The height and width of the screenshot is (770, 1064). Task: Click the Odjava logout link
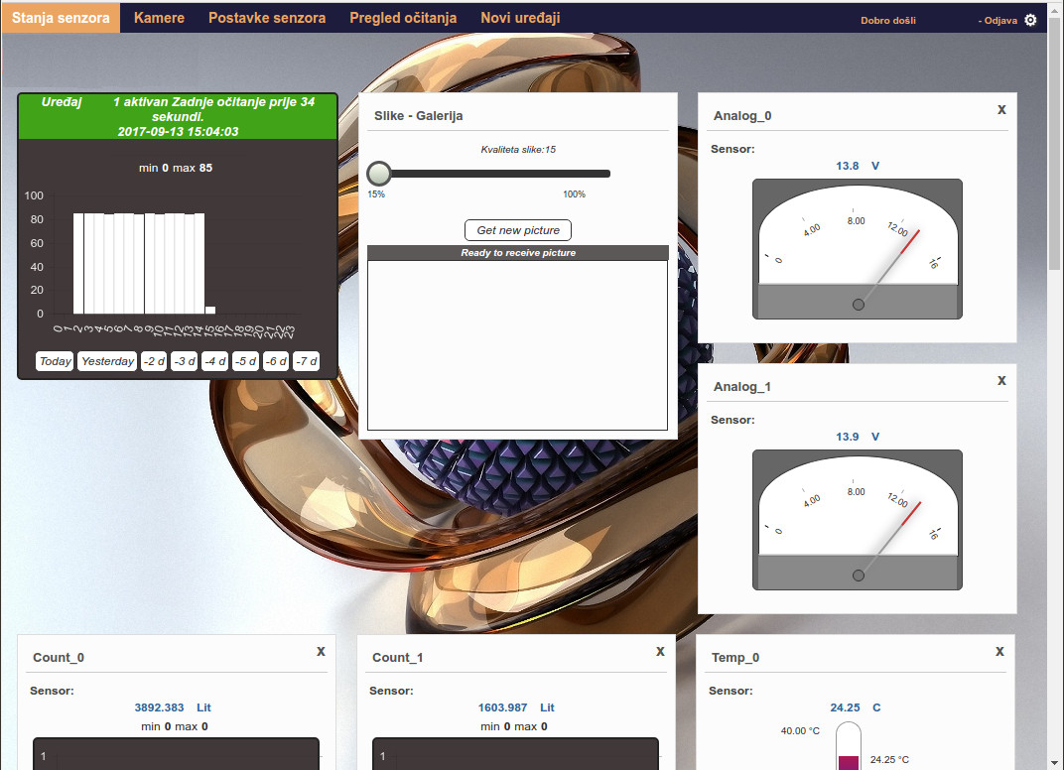(998, 21)
